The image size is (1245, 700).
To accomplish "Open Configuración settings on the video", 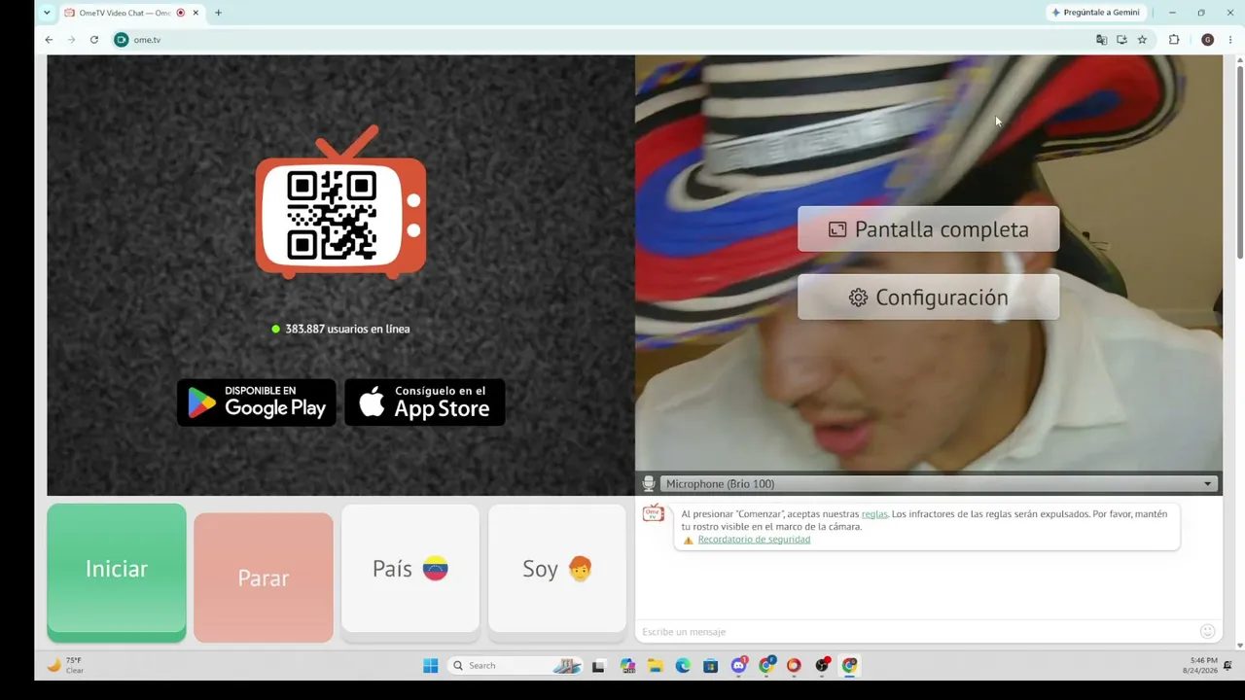I will (929, 297).
